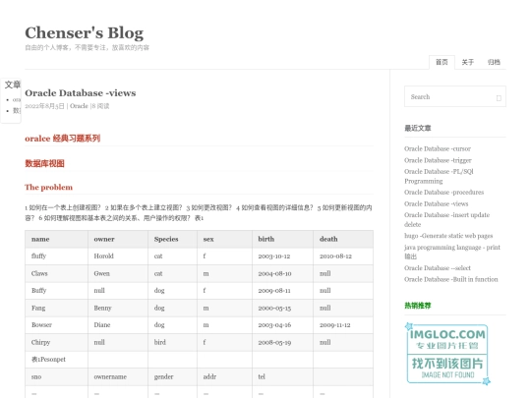Switch to the 首页 tab
The height and width of the screenshot is (398, 531).
click(442, 62)
